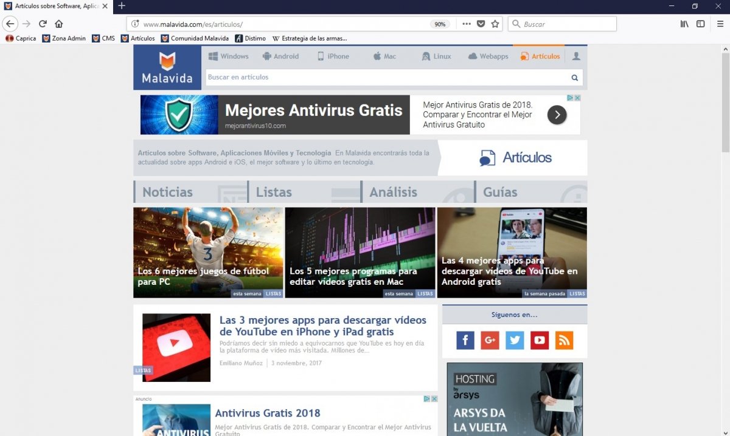Open Malavida's Facebook page icon

465,340
